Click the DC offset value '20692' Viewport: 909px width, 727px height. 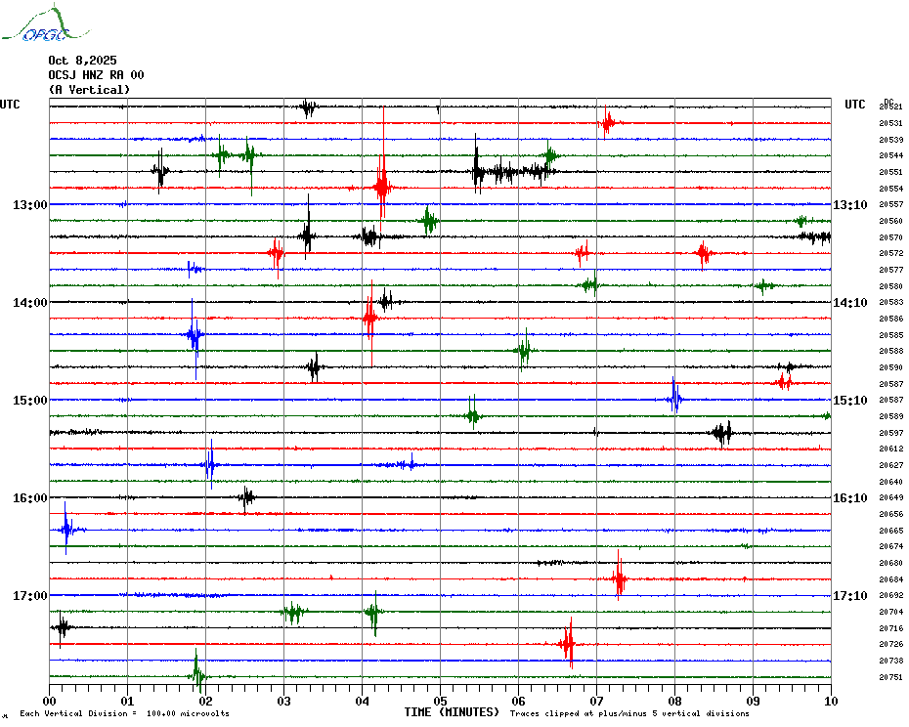[x=891, y=595]
